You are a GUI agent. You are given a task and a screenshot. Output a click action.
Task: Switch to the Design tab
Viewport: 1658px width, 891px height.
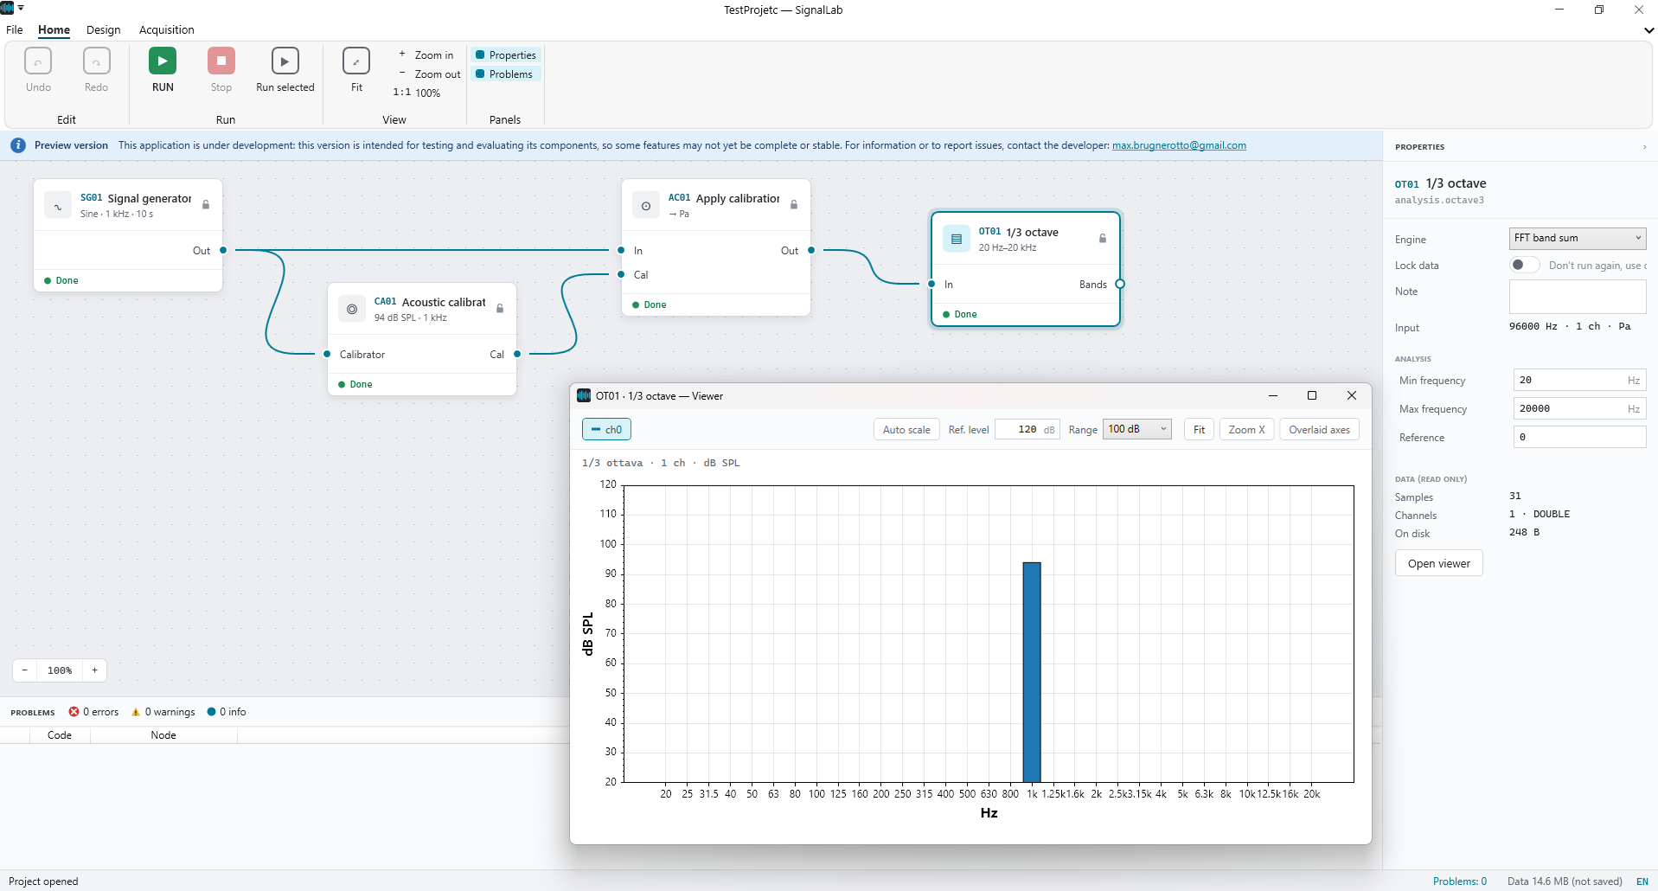(x=104, y=29)
